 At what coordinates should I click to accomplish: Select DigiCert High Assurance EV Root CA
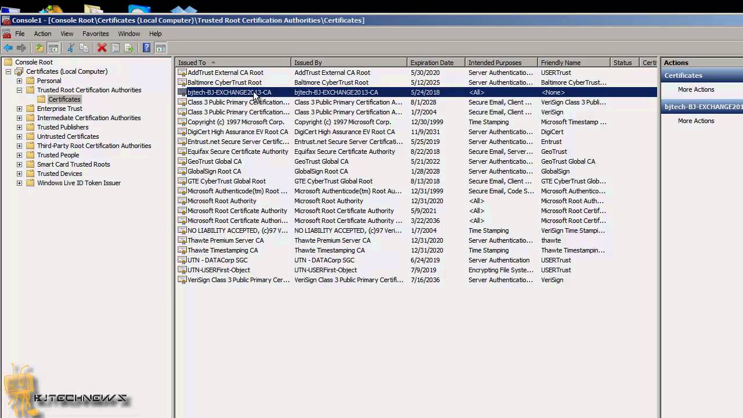point(237,132)
